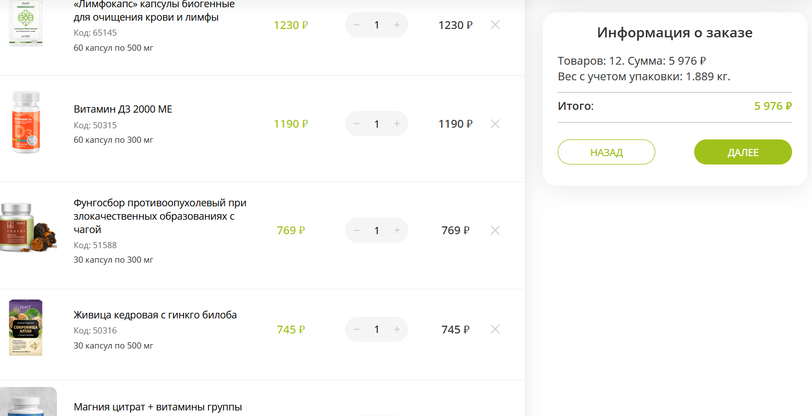Open Фунгосбор противоопухолевый product page
This screenshot has width=812, height=416.
coord(160,216)
